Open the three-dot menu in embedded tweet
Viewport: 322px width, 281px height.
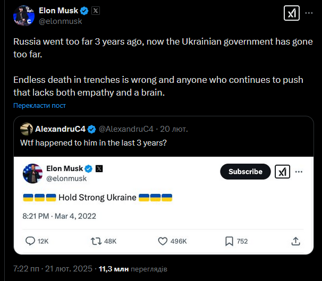[298, 172]
